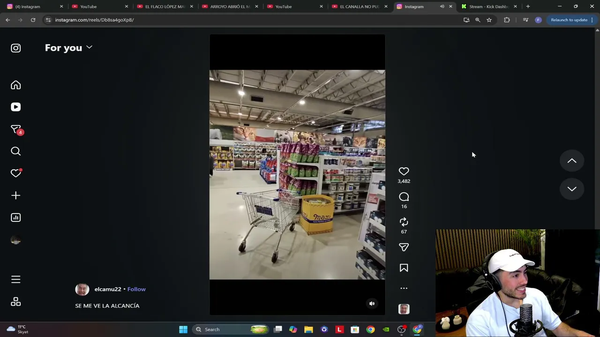Click the taskbar Search box
The width and height of the screenshot is (600, 337).
tap(231, 330)
